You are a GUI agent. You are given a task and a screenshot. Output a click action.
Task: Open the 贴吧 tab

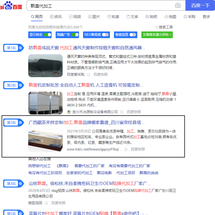pos(151,17)
